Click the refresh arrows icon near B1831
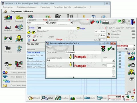The width and height of the screenshot is (137, 103). pos(29,36)
